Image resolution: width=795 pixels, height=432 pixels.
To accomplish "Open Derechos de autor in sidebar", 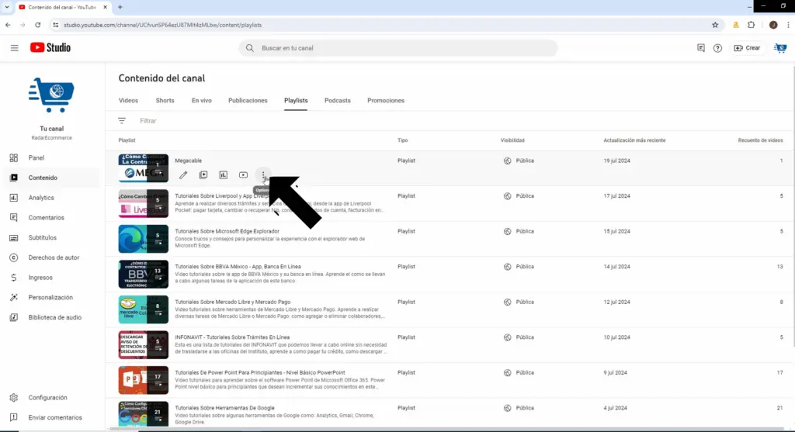I will (x=53, y=257).
